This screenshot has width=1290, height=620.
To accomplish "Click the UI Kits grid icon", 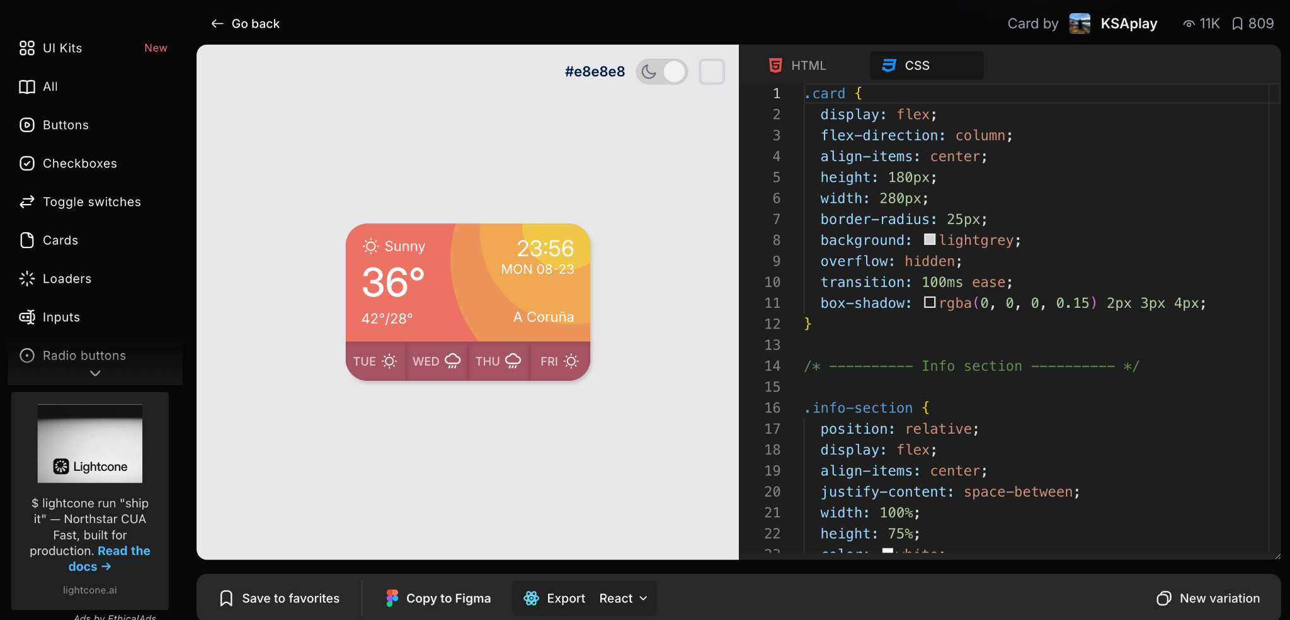I will pyautogui.click(x=27, y=48).
